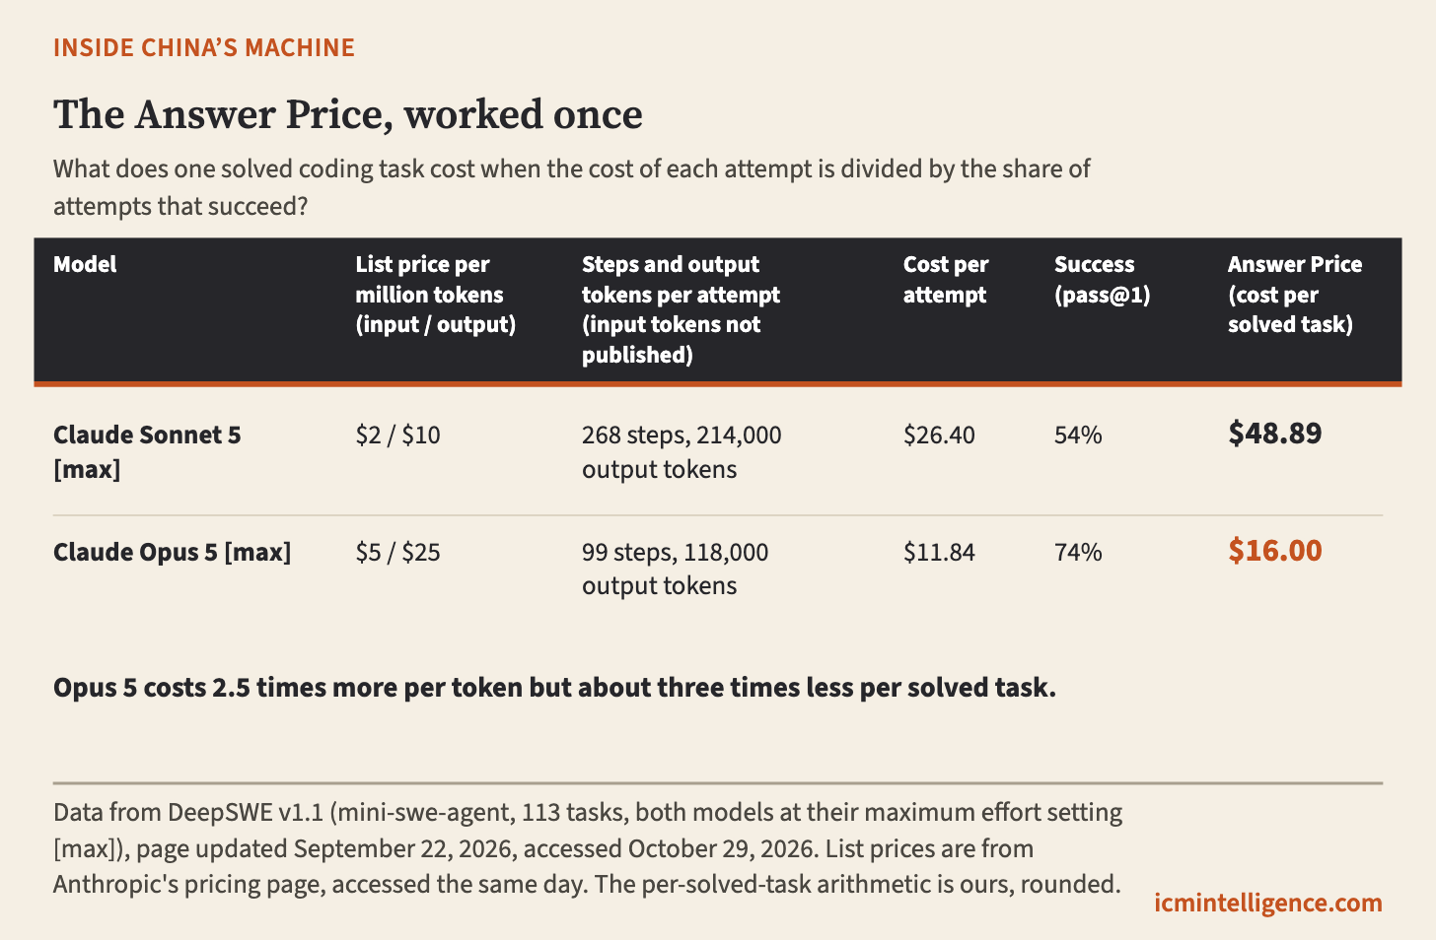This screenshot has height=940, width=1436.
Task: Click the List price per million tokens header
Action: 436,295
